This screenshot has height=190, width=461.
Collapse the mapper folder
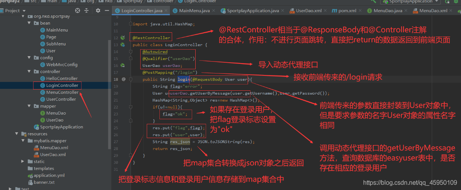29,106
